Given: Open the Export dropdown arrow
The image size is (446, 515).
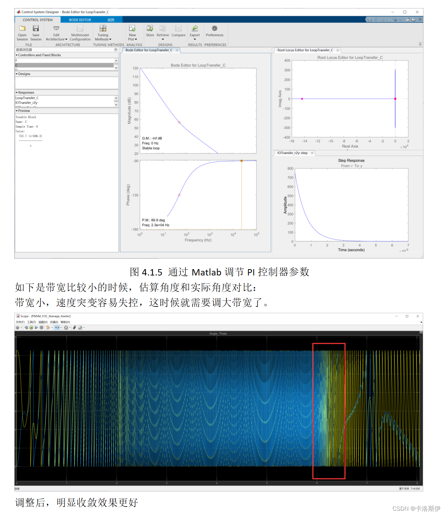Looking at the screenshot, I should click(195, 39).
